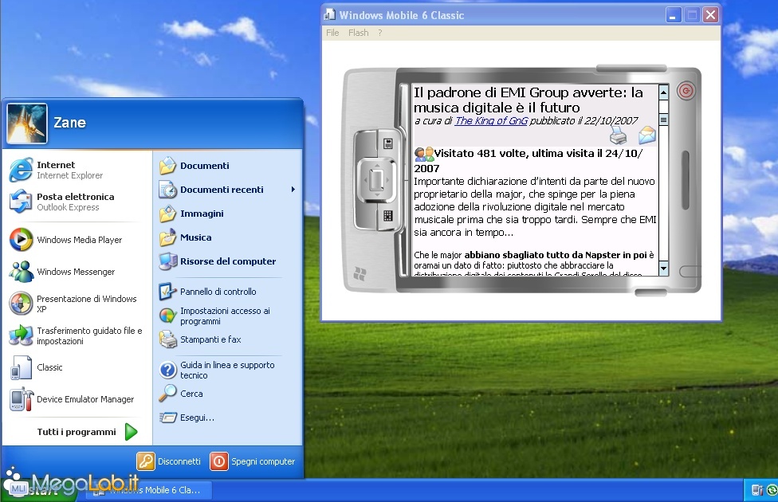This screenshot has width=778, height=502.
Task: Open Stampanti e fax
Action: [x=227, y=339]
